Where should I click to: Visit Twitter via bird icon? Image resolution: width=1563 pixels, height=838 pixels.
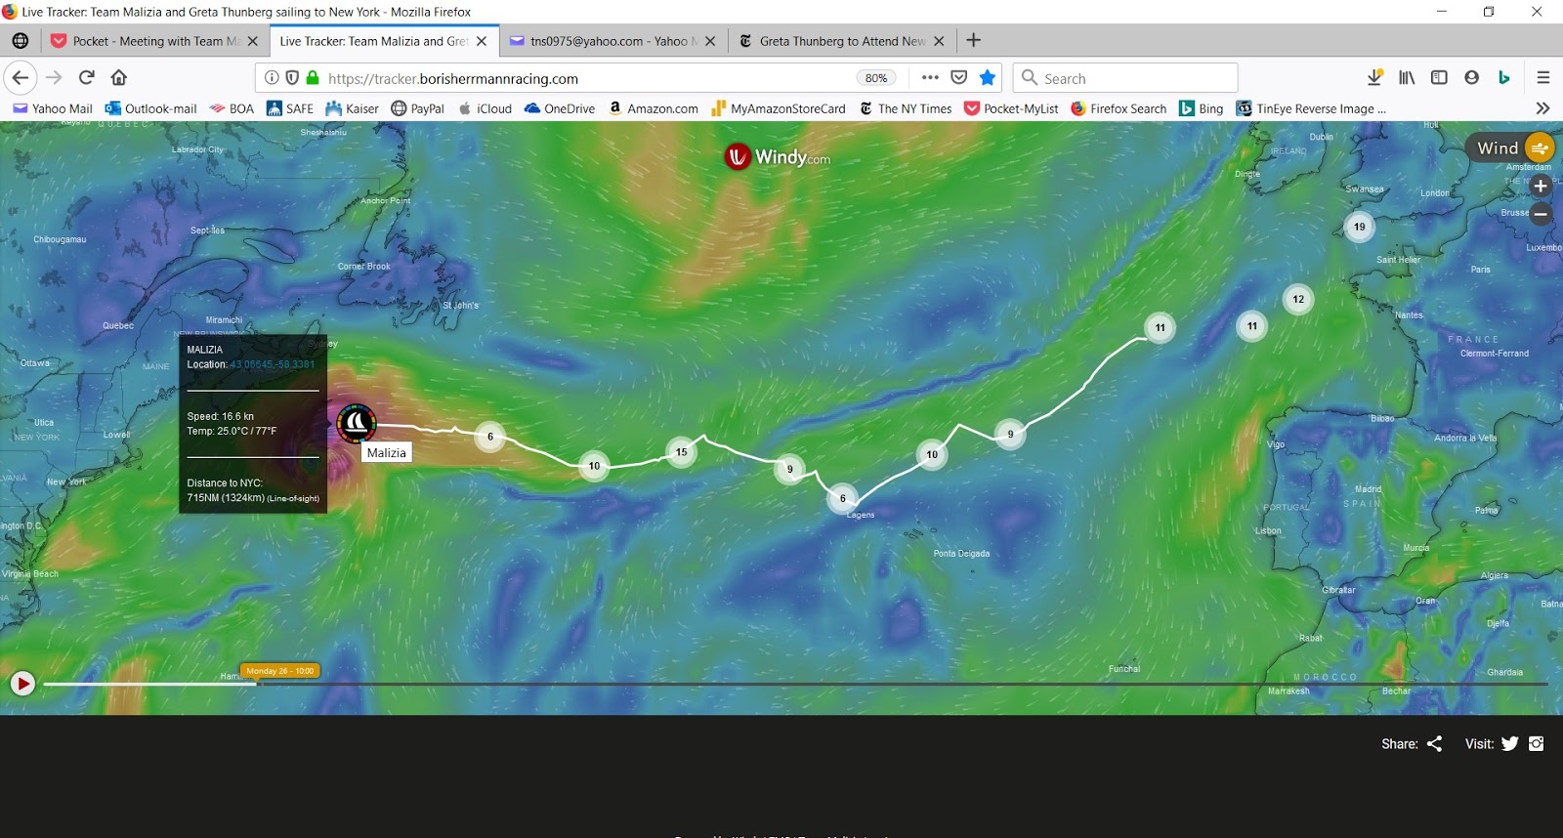pyautogui.click(x=1510, y=743)
